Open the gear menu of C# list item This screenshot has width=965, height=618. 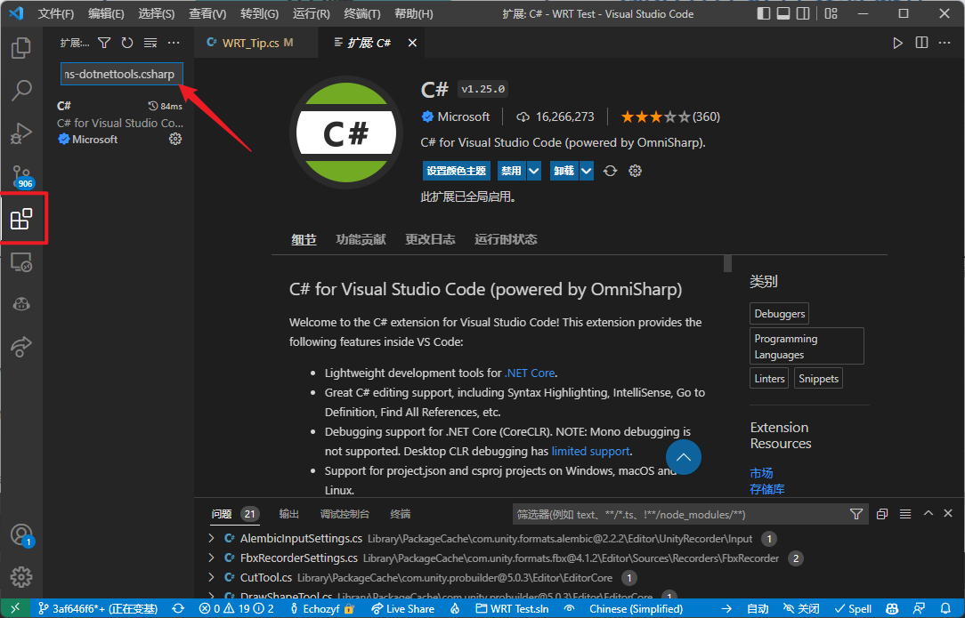(175, 139)
